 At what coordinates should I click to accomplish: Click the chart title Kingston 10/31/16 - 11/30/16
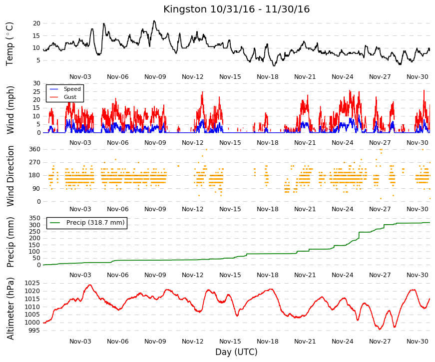(236, 9)
